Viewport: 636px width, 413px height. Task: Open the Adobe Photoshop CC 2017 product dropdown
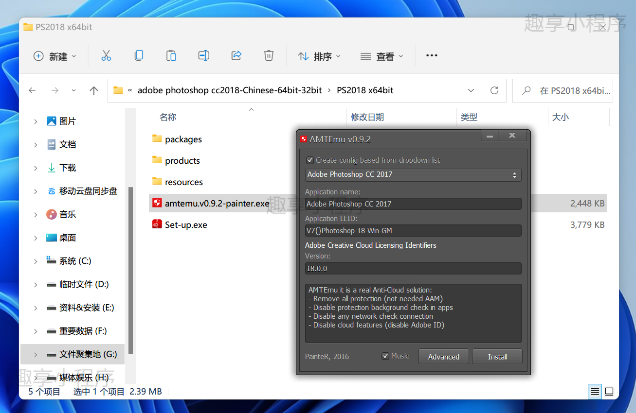click(x=413, y=174)
